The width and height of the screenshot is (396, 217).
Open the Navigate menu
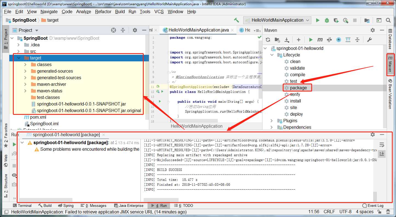pos(49,12)
